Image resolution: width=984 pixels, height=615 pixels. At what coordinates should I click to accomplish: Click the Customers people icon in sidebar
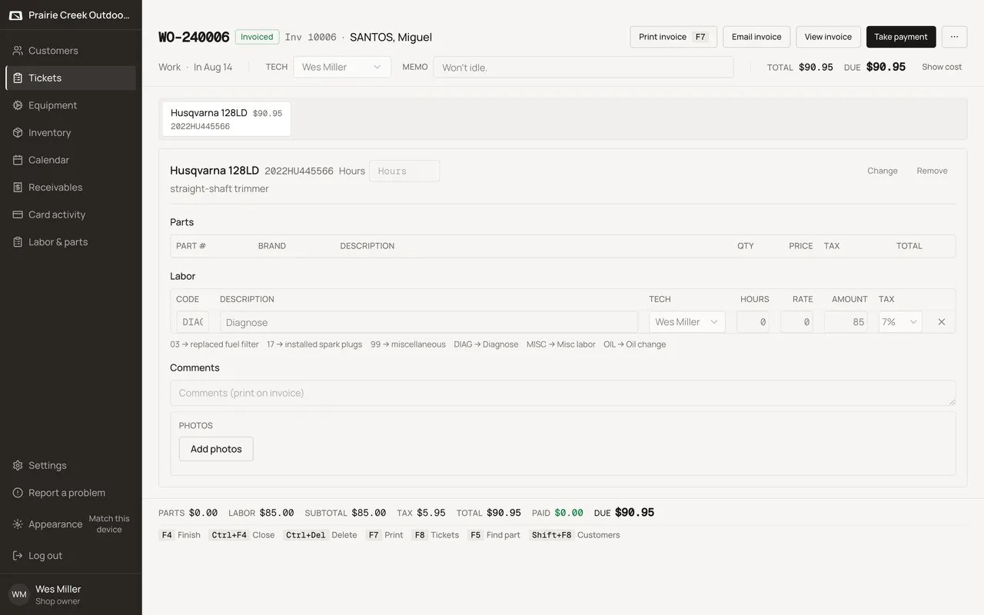(18, 51)
